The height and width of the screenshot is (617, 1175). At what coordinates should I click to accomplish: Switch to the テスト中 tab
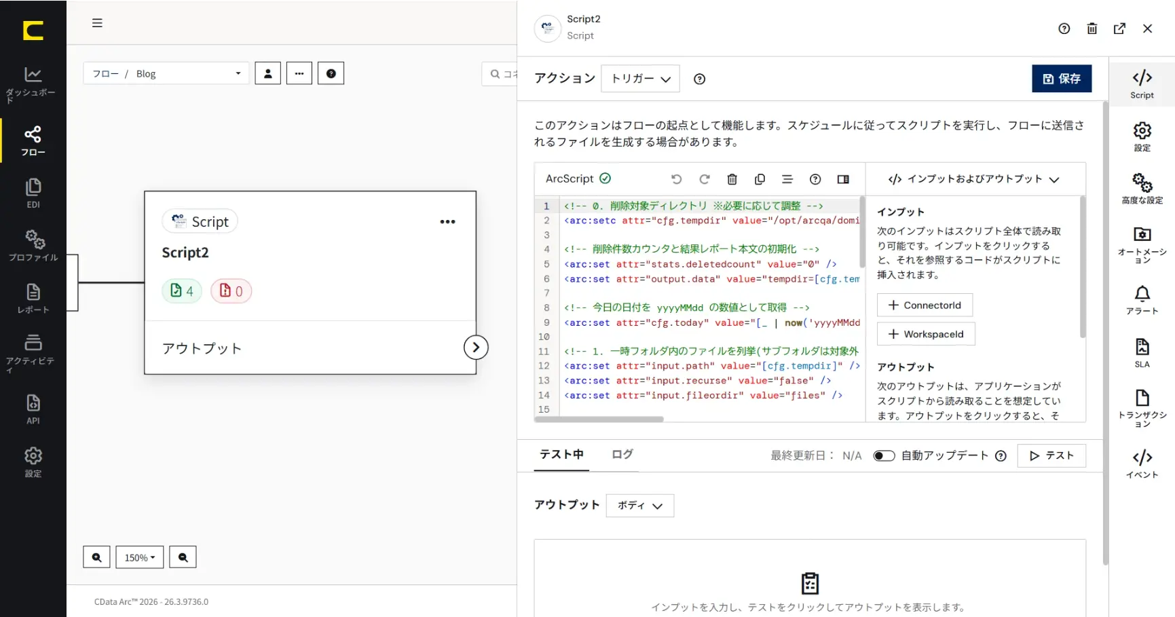pos(561,455)
